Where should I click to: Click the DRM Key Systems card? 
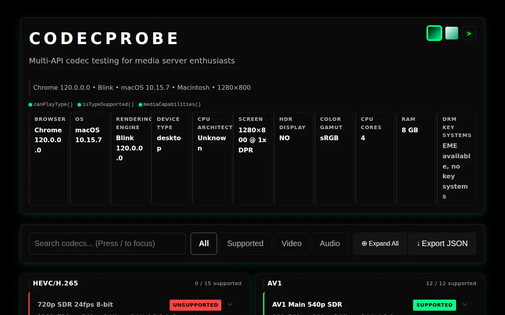[456, 158]
